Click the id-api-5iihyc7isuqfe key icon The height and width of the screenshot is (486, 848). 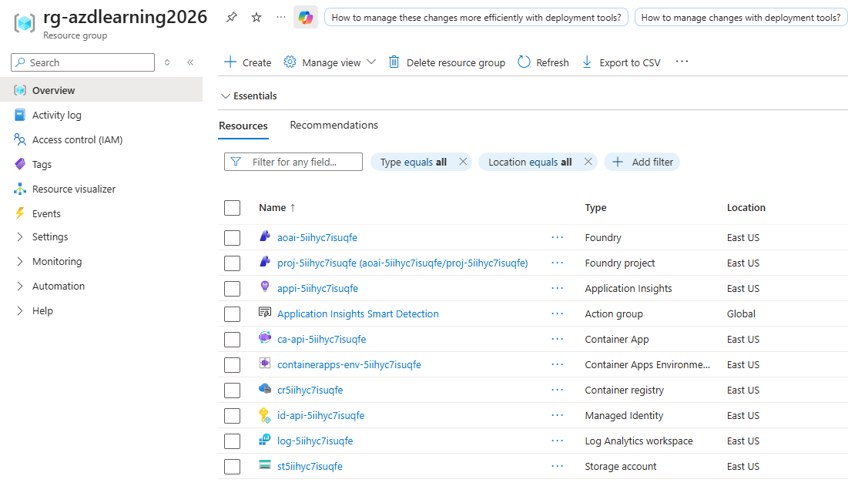click(264, 414)
